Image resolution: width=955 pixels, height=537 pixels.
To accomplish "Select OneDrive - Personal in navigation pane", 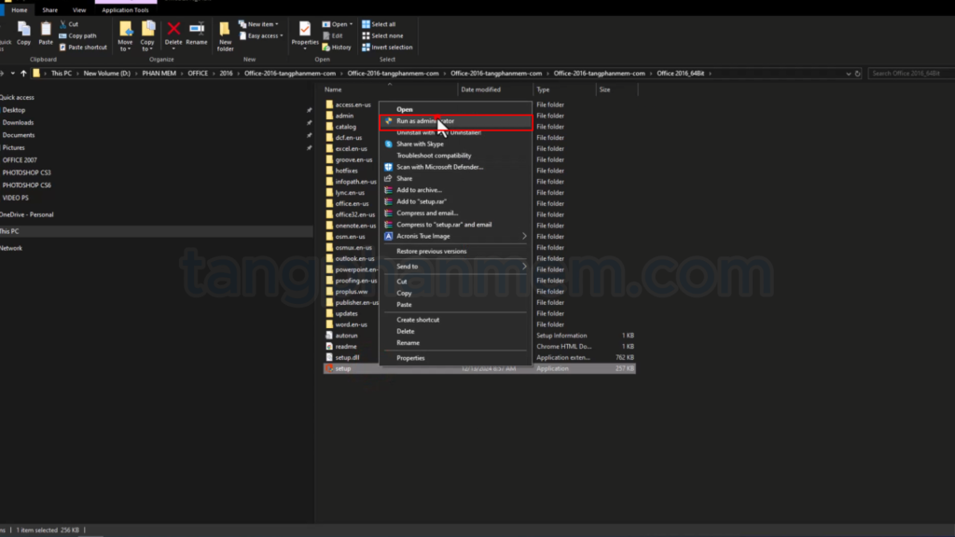I will tap(27, 215).
